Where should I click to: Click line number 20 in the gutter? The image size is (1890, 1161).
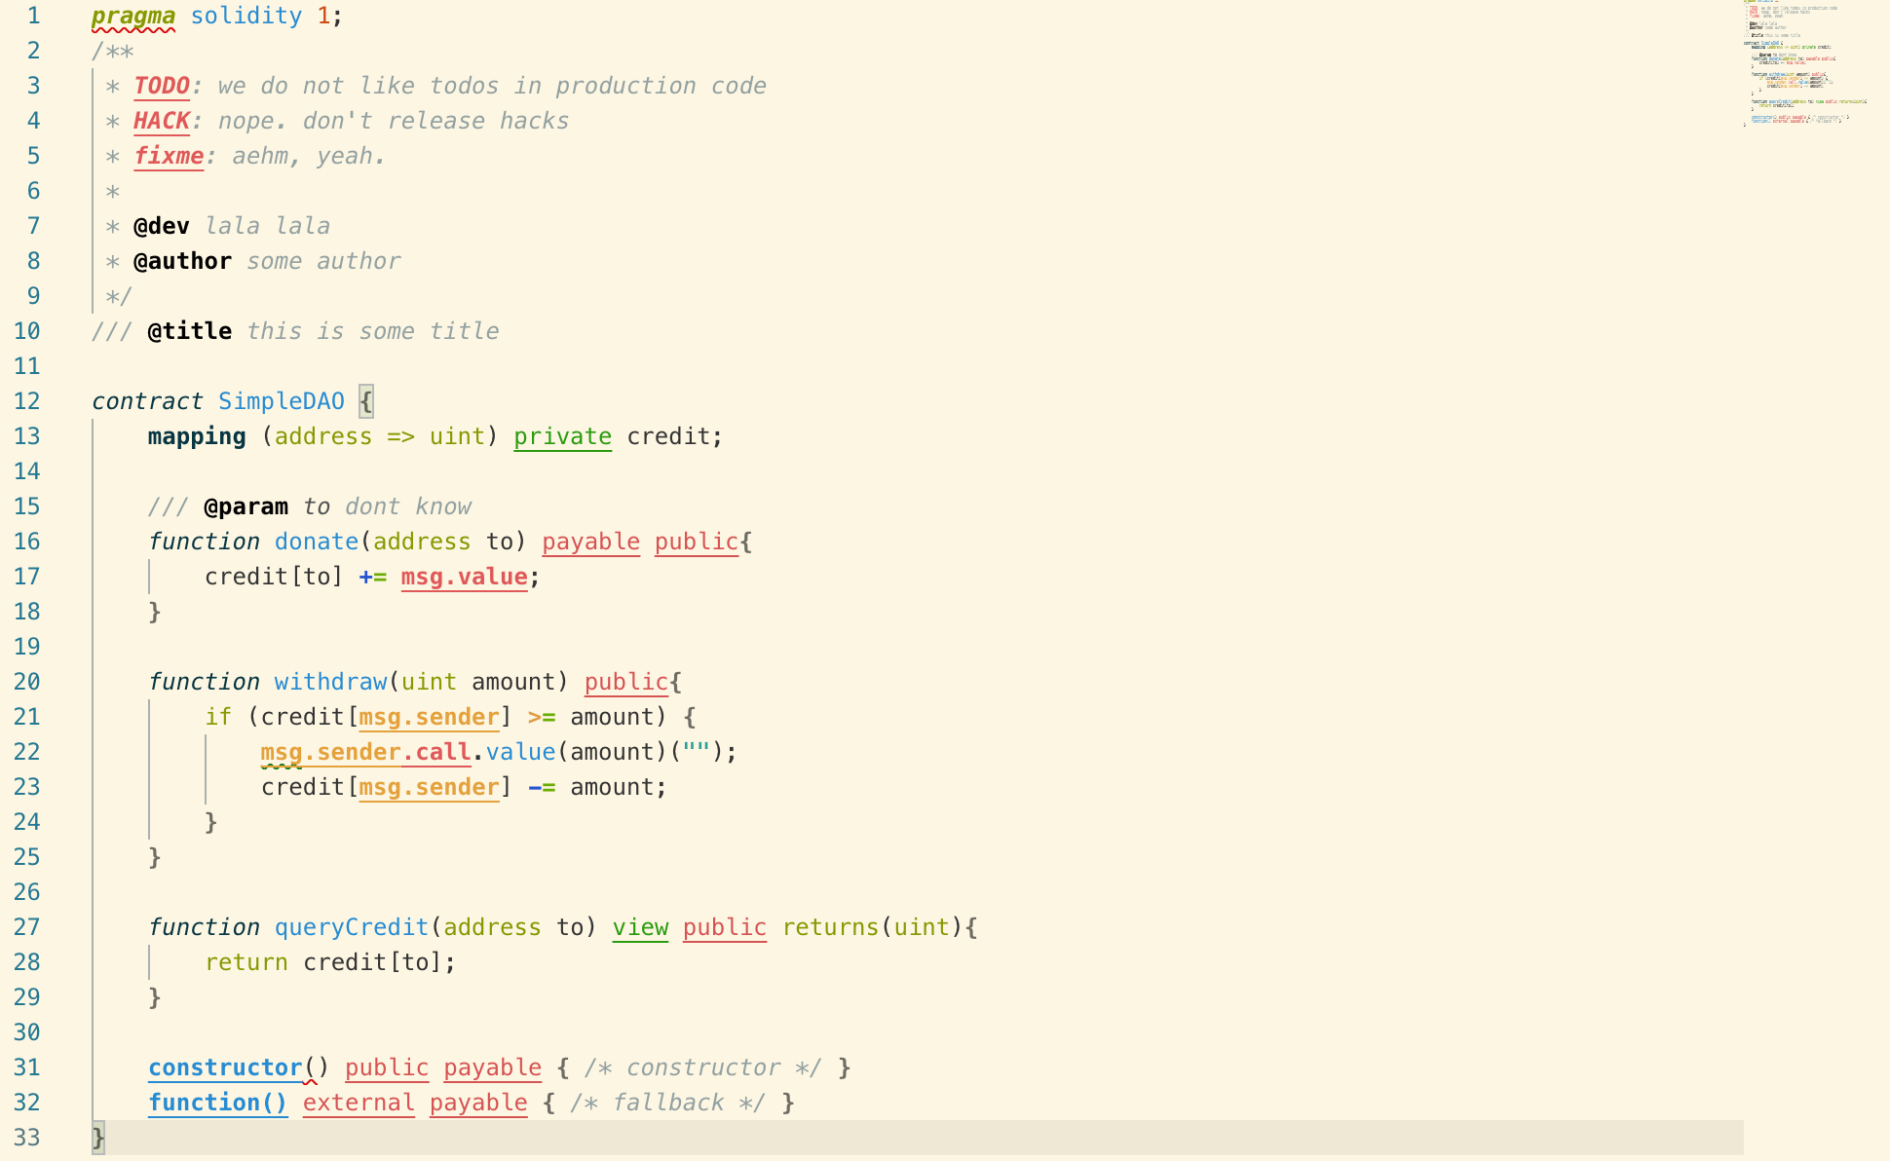[27, 683]
